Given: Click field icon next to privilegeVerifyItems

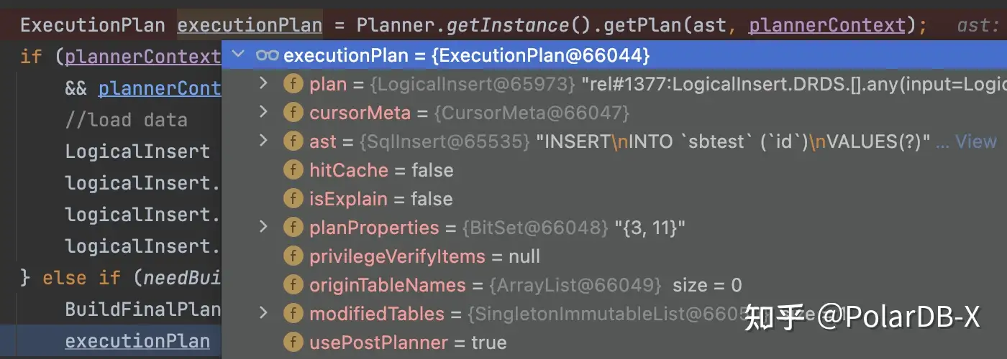Looking at the screenshot, I should click(x=293, y=256).
